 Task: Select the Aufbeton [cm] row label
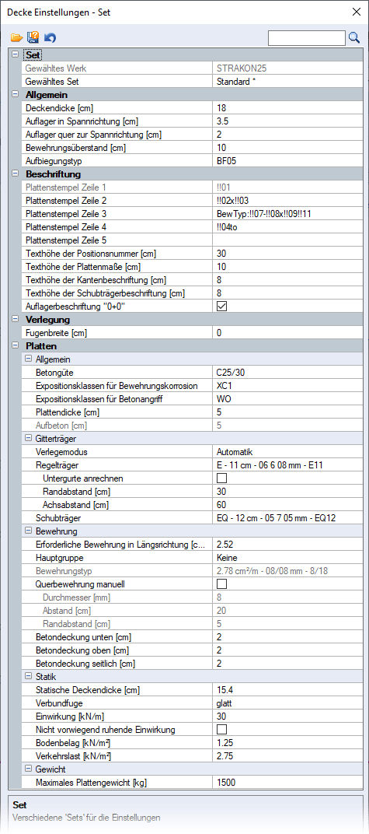pyautogui.click(x=61, y=426)
